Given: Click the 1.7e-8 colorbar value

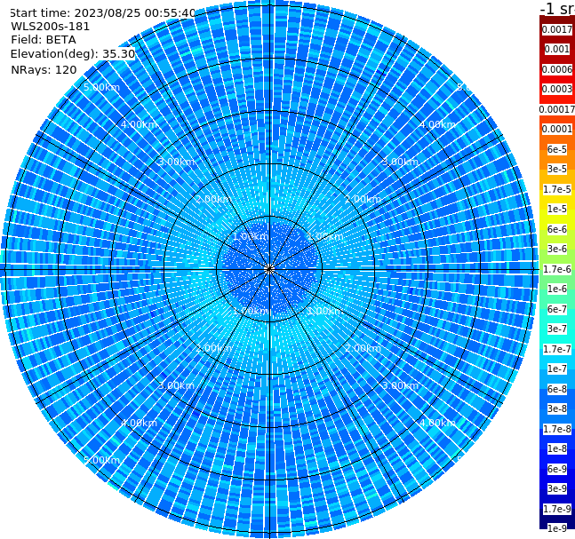Looking at the screenshot, I should (557, 429).
